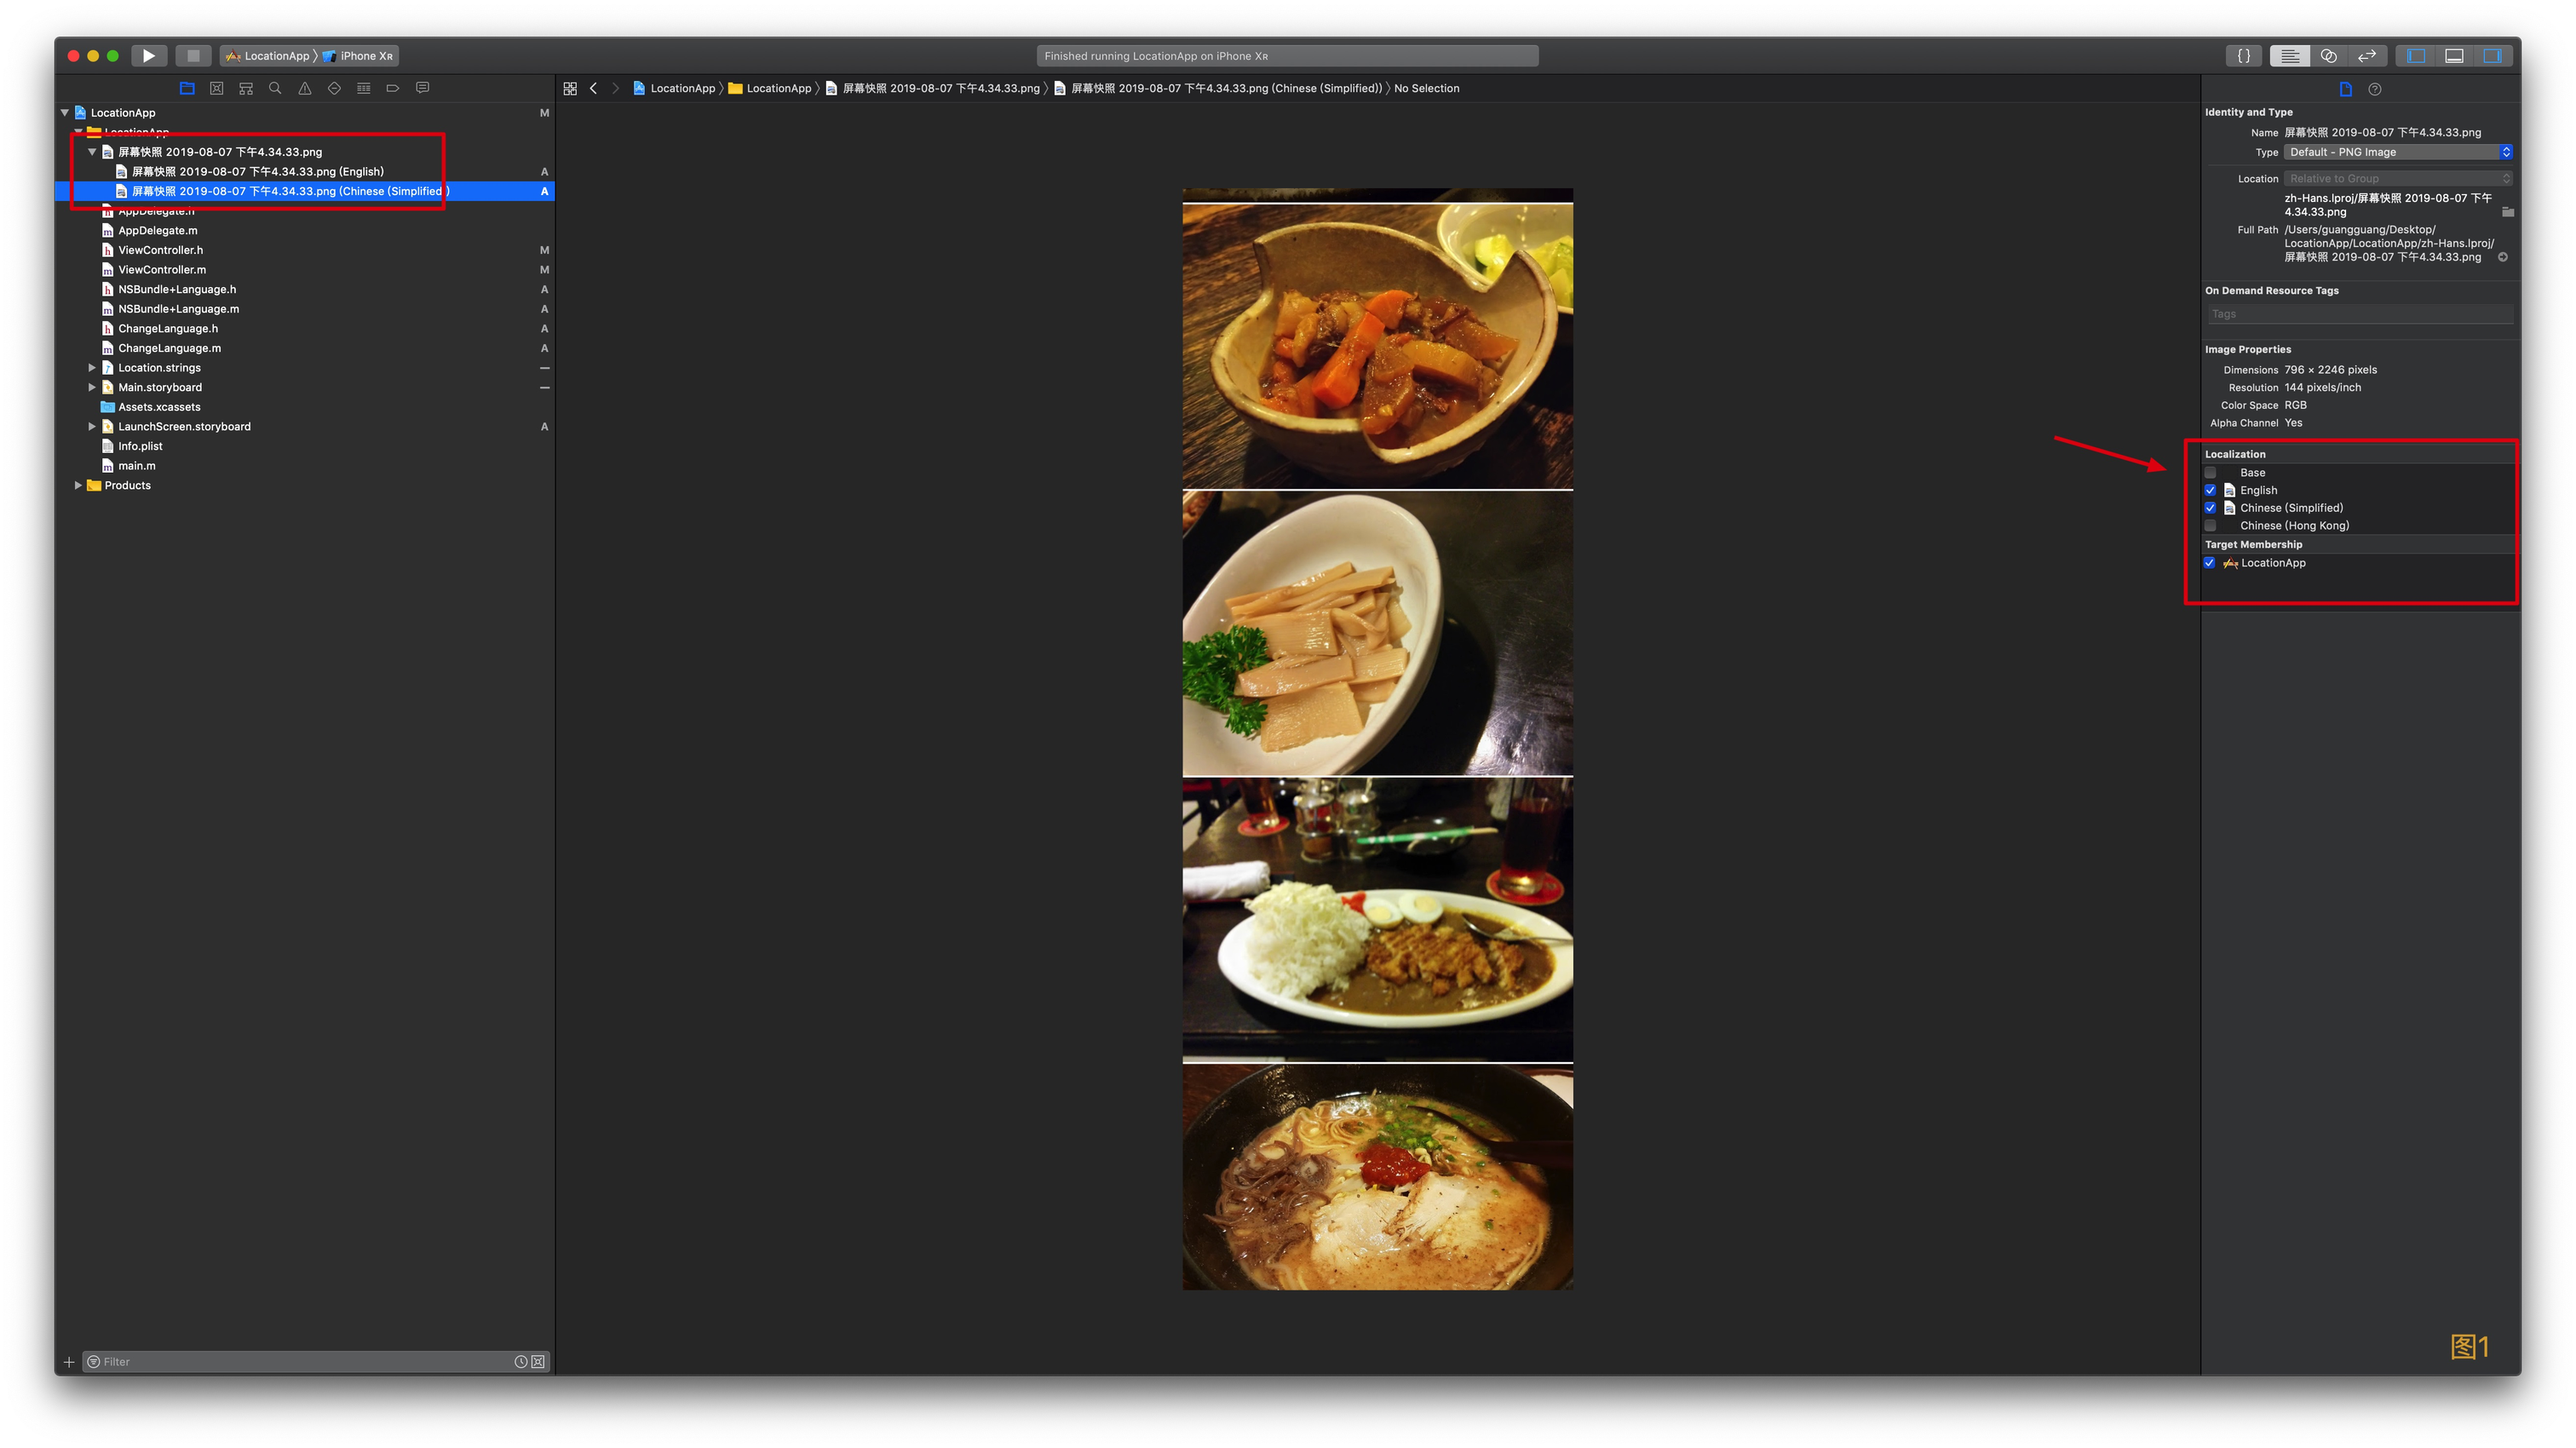
Task: Expand the Products folder
Action: click(x=78, y=485)
